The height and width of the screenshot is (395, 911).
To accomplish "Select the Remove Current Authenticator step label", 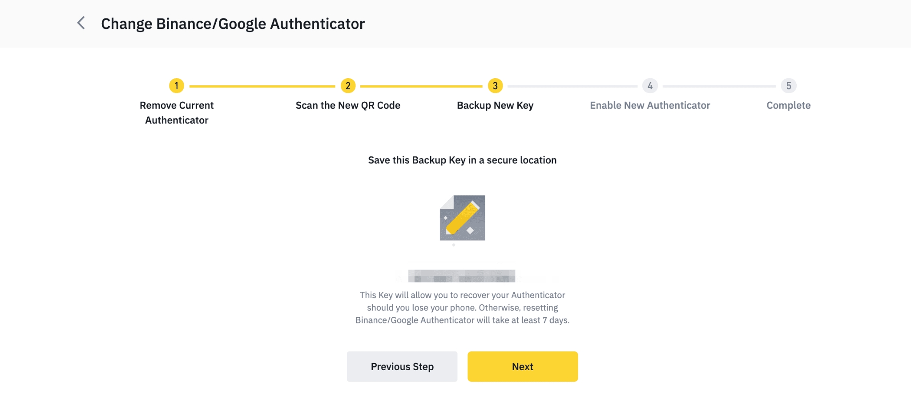I will [x=177, y=112].
